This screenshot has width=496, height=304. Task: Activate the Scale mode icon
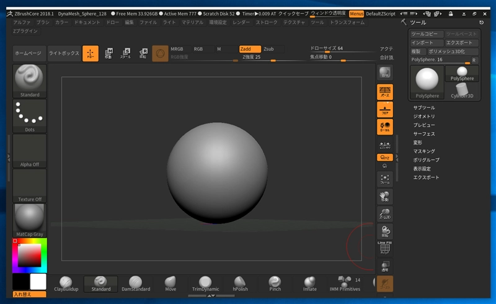click(x=126, y=53)
